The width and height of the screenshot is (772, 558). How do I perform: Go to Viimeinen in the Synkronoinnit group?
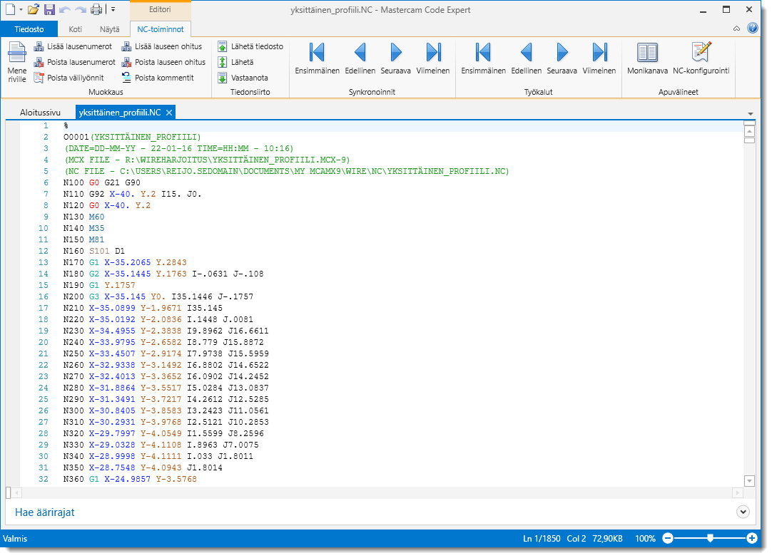(x=433, y=58)
